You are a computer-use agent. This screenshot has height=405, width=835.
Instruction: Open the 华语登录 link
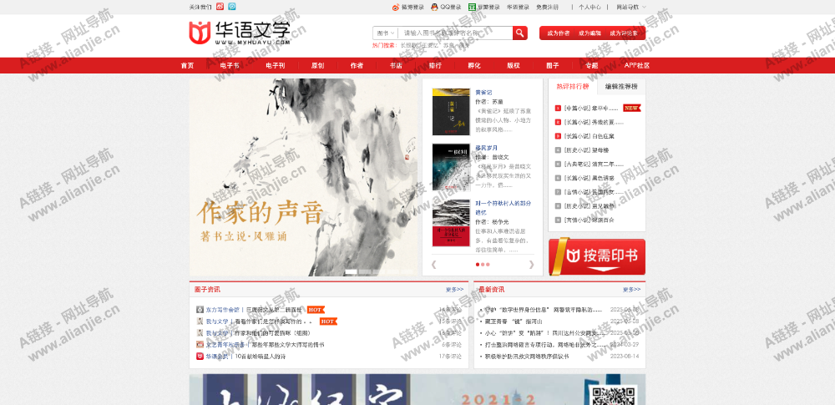519,7
